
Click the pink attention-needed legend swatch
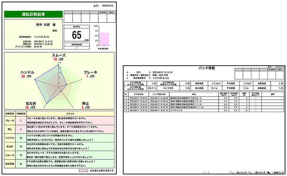pos(83,170)
